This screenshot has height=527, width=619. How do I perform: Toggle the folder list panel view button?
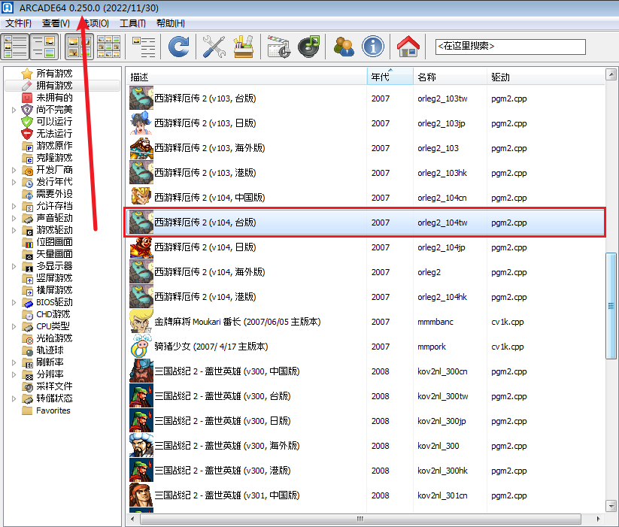coord(16,47)
